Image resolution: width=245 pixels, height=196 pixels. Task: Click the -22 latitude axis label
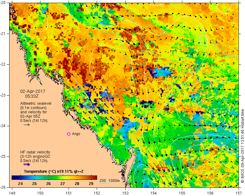(x=3, y=64)
